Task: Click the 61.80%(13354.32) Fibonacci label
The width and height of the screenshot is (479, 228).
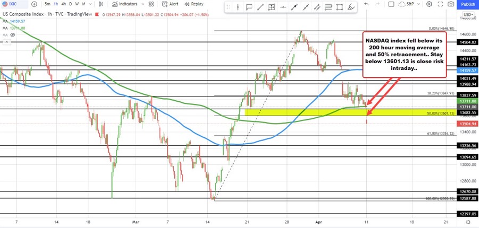Action: click(441, 133)
